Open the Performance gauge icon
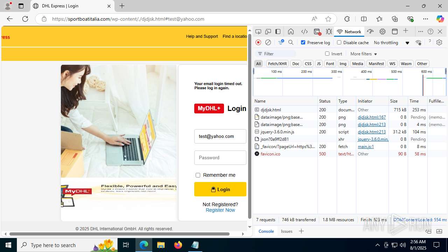 pyautogui.click(x=370, y=31)
